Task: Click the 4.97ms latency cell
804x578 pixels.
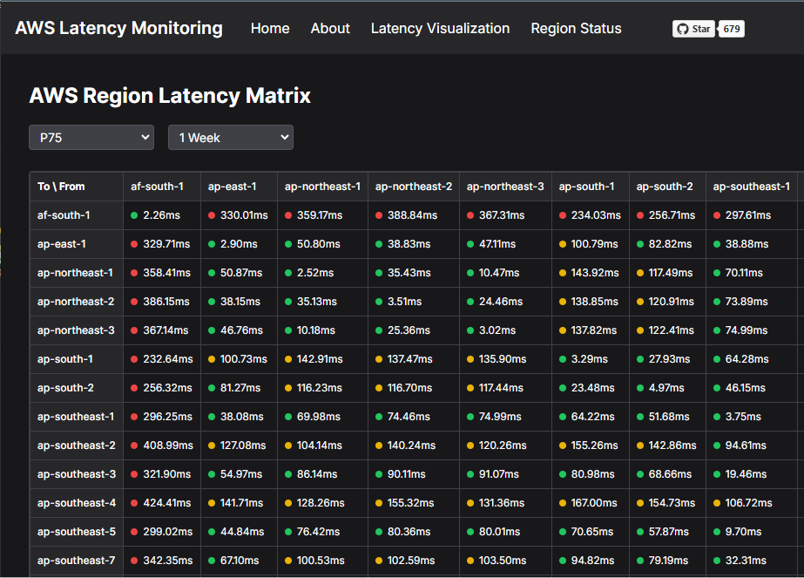Action: 667,388
